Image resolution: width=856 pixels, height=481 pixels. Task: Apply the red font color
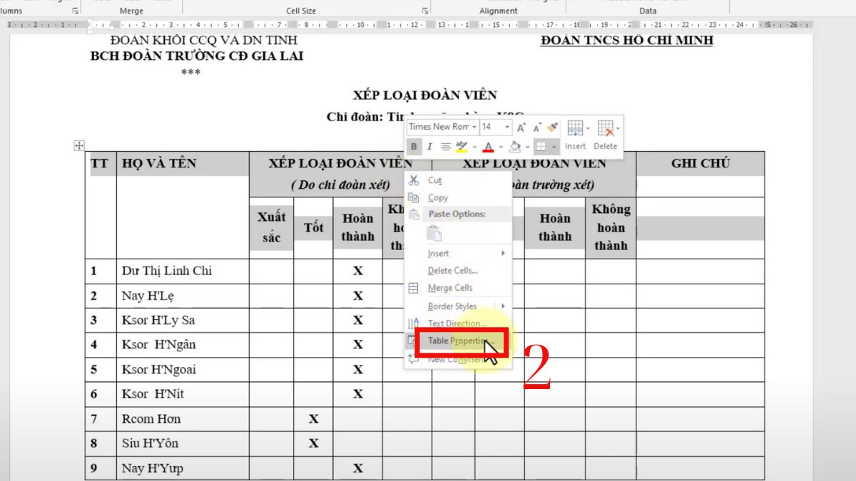coord(489,147)
